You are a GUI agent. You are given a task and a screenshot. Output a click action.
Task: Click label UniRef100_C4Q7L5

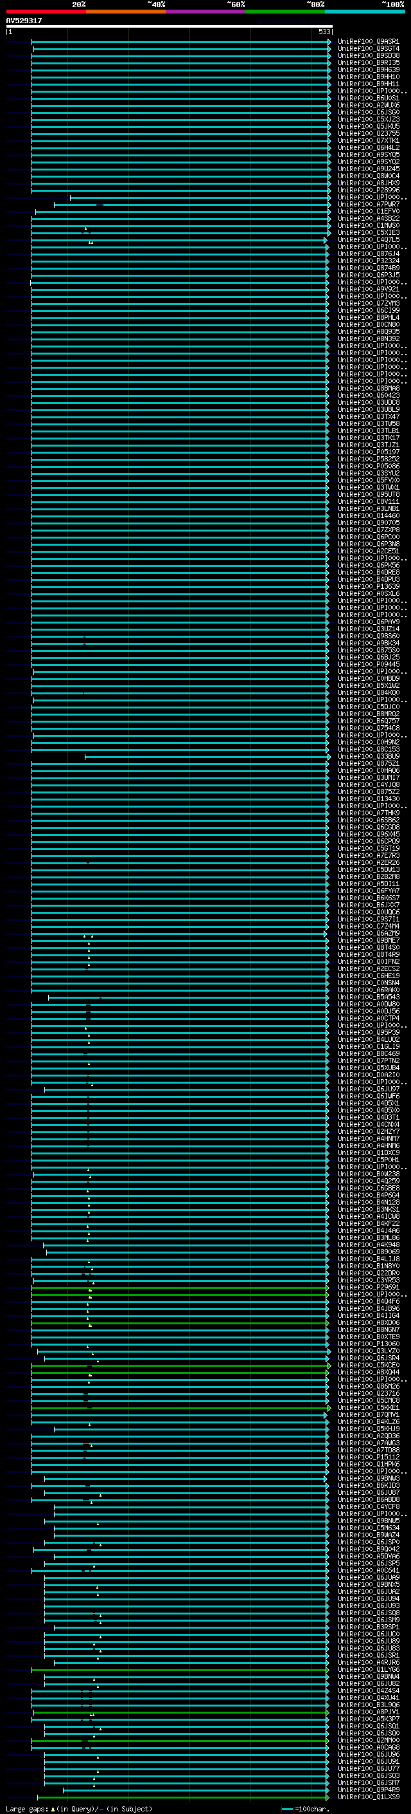pos(368,239)
